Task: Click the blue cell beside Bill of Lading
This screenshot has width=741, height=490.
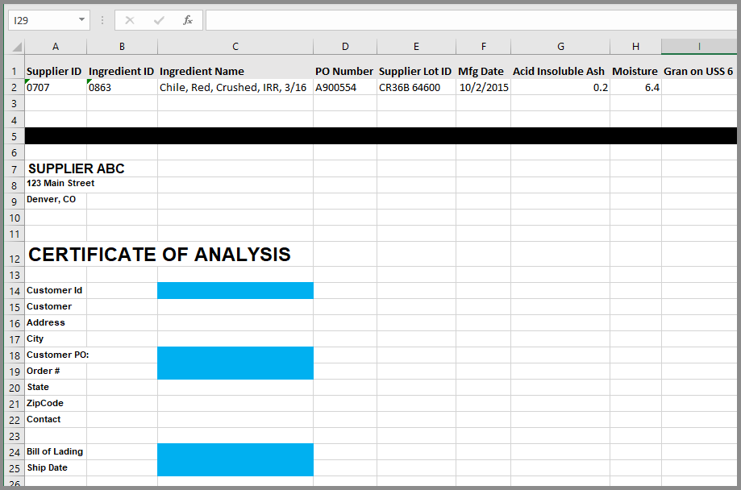Action: 235,452
